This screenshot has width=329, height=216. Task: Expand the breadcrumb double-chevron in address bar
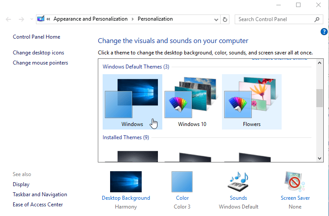click(x=48, y=19)
